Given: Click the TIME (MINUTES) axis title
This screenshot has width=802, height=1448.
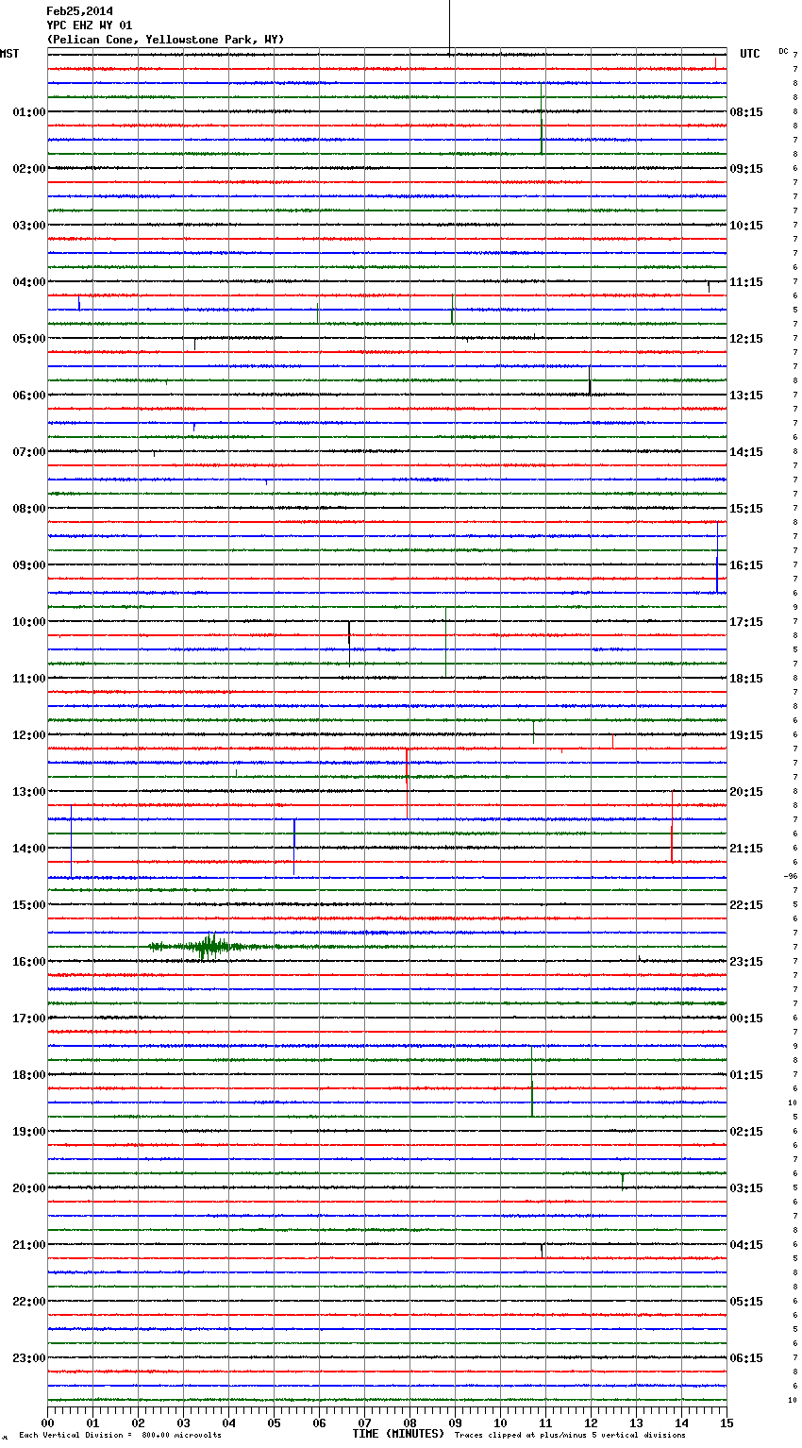Looking at the screenshot, I should pyautogui.click(x=398, y=1434).
